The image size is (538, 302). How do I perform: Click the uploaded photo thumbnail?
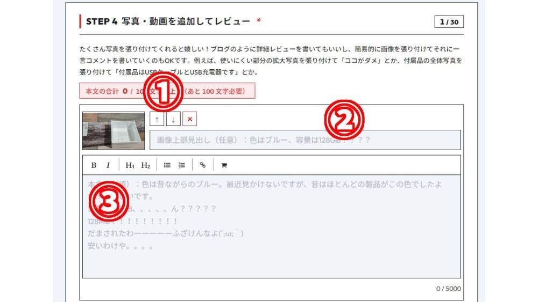(114, 131)
